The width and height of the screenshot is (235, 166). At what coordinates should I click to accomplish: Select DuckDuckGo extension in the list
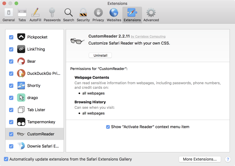pos(44,73)
